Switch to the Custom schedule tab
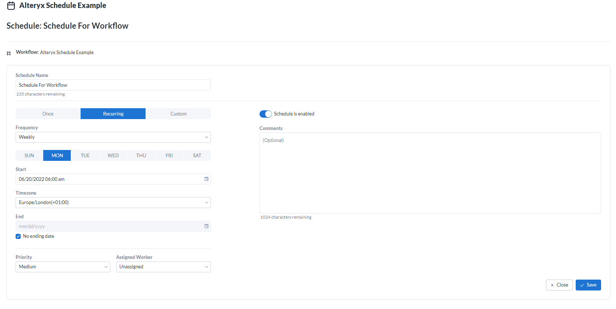The width and height of the screenshot is (616, 309). [178, 114]
